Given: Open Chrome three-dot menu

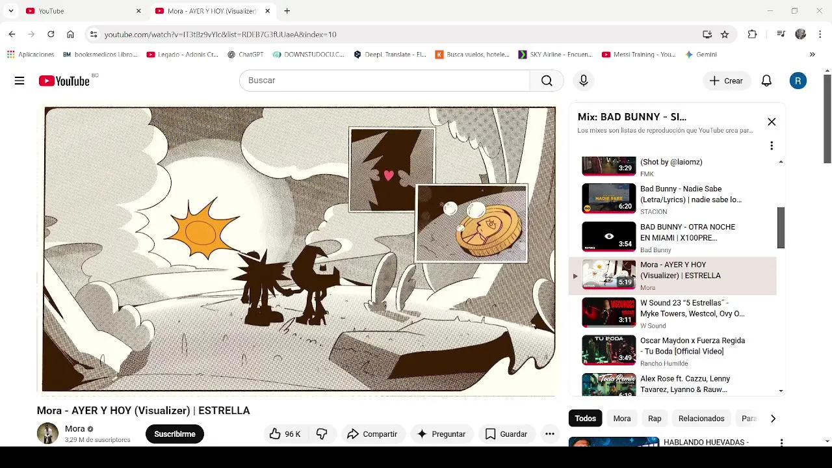Looking at the screenshot, I should pos(820,34).
